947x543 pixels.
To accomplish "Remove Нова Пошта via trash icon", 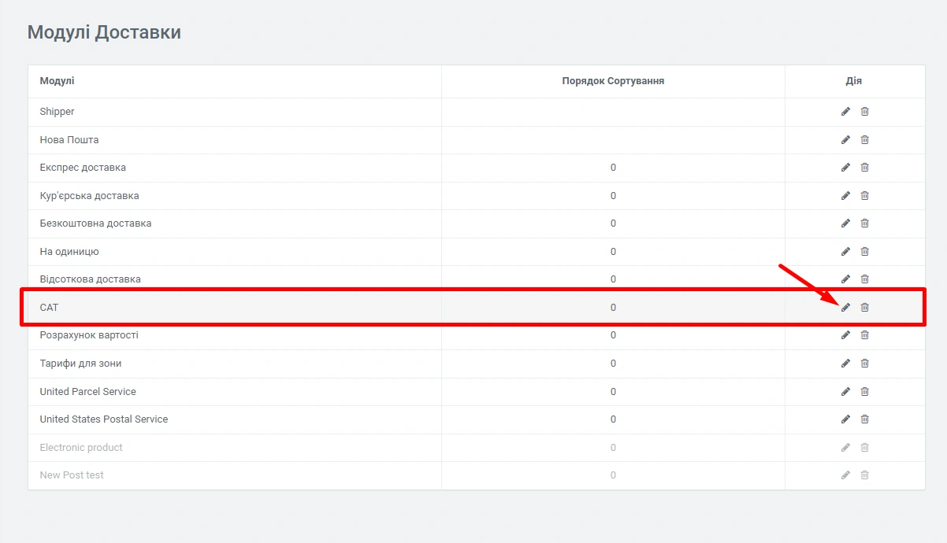I will (x=864, y=140).
